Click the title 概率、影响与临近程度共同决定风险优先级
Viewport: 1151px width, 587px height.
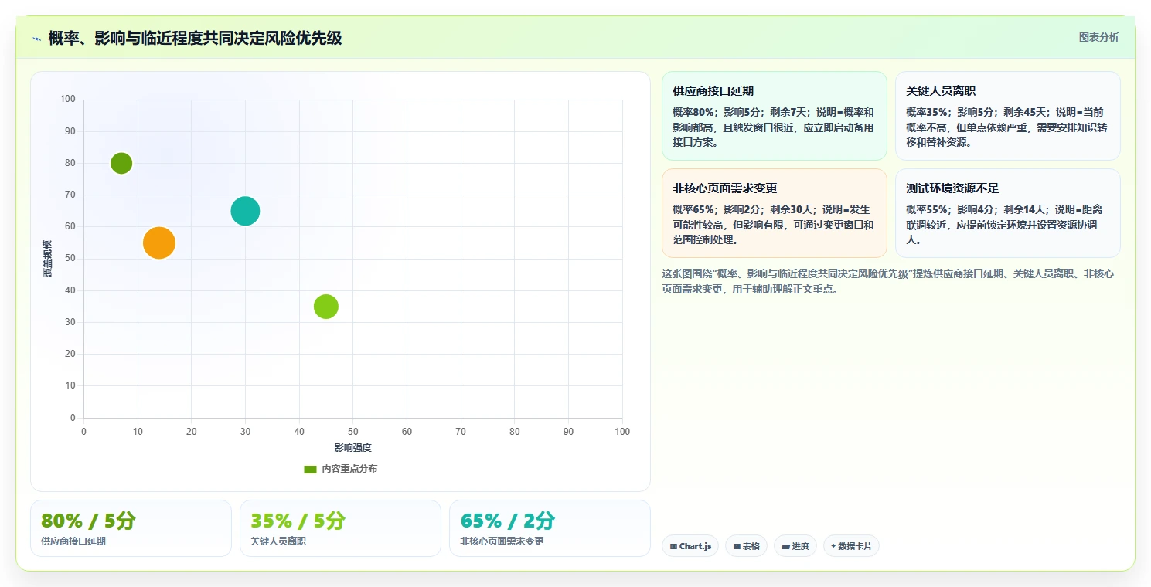195,38
